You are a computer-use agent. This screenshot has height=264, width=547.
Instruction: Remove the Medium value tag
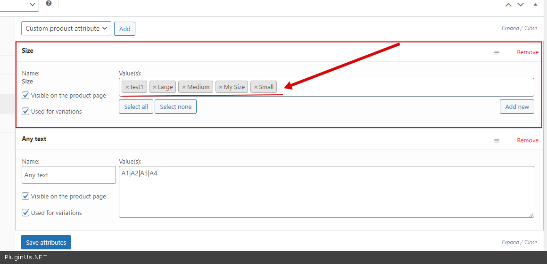[x=184, y=87]
